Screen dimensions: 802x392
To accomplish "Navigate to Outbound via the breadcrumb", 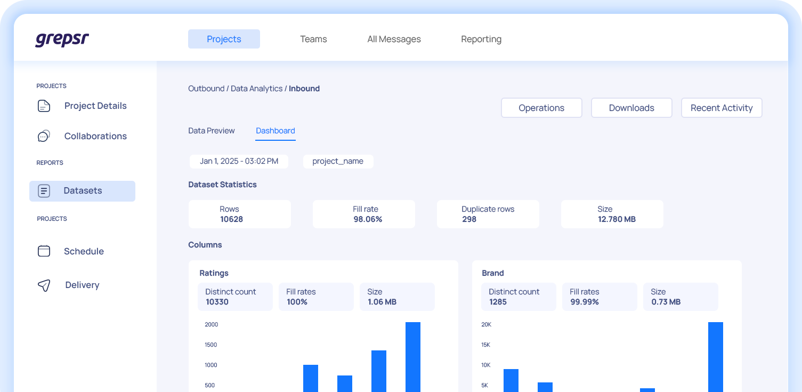I will [206, 88].
